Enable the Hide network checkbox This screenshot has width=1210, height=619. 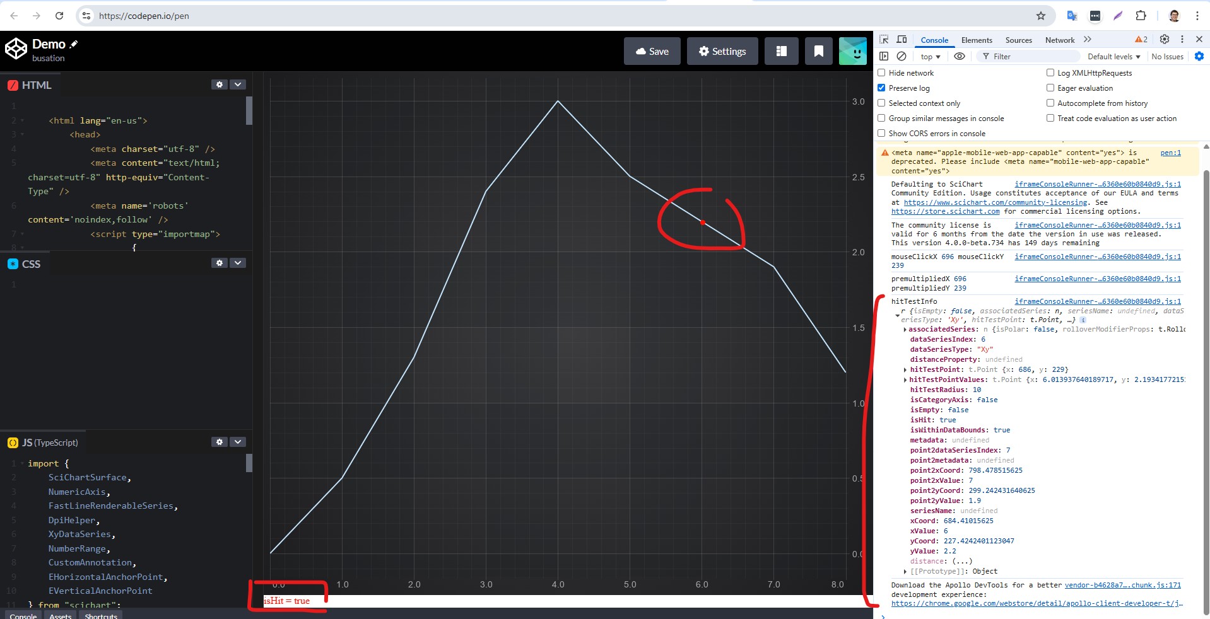click(882, 72)
